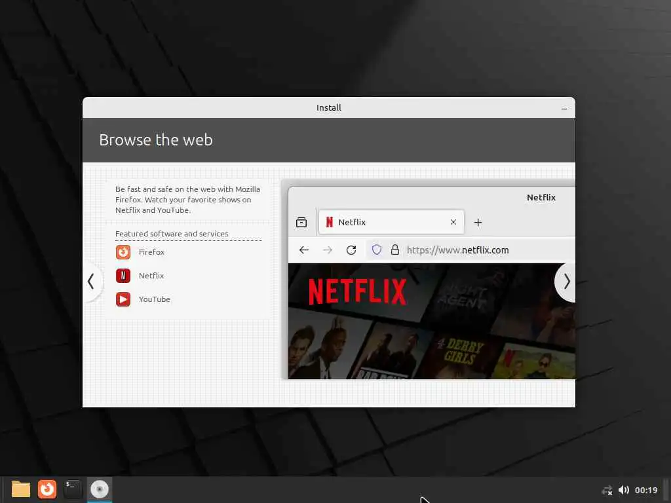Open the terminal from the taskbar
Image resolution: width=671 pixels, height=503 pixels.
pyautogui.click(x=73, y=489)
